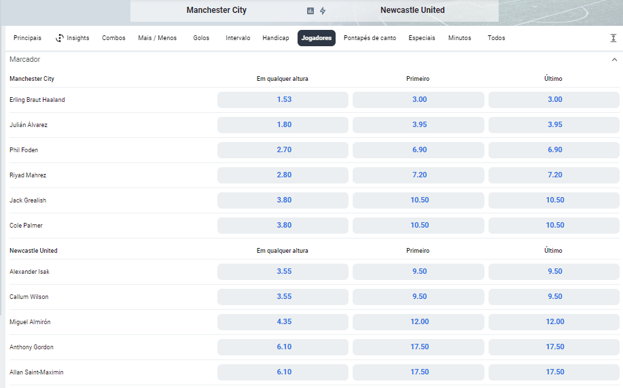
Task: Click the Erling Braut Haaland player name
Action: pos(37,100)
